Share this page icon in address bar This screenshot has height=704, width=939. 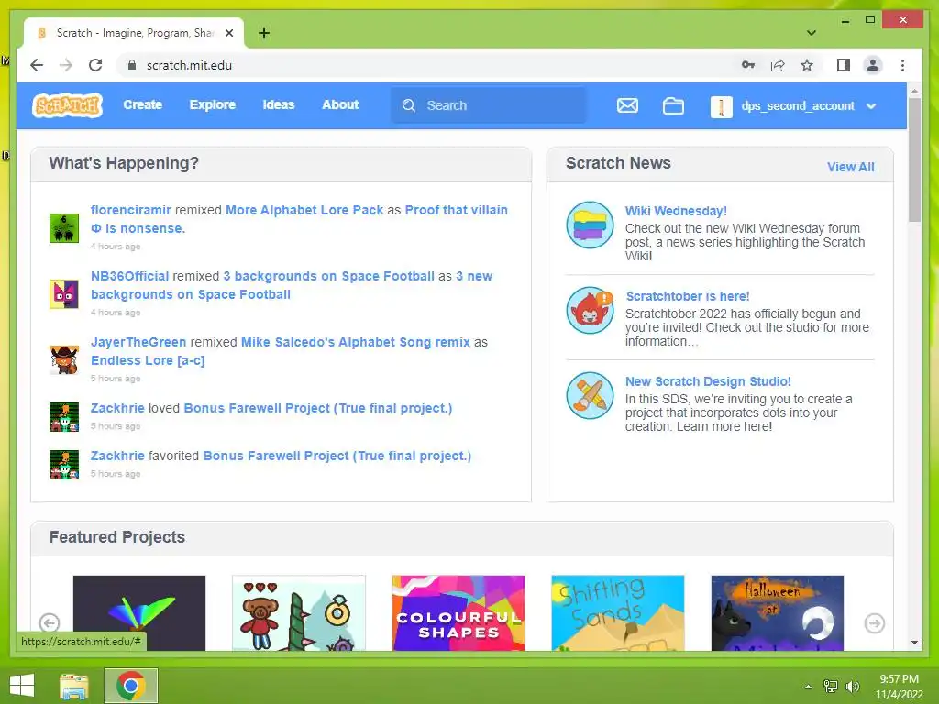tap(778, 65)
